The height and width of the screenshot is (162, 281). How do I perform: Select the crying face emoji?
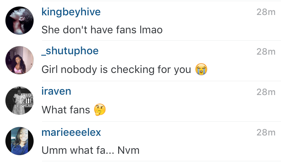point(201,69)
